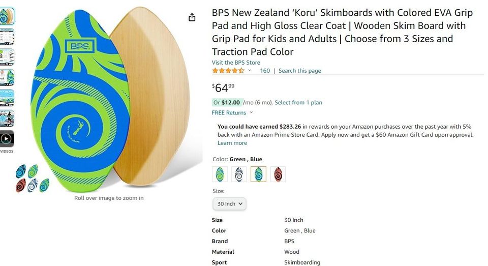
Task: Select the first gallery thumbnail of the skimboard
Action: tap(7, 16)
